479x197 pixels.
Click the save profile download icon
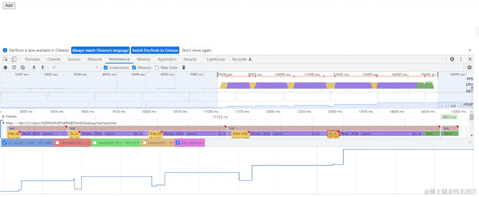[43, 68]
